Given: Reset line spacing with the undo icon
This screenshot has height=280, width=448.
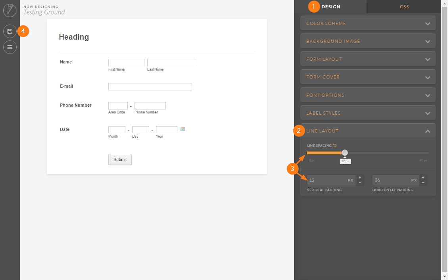Looking at the screenshot, I should pyautogui.click(x=335, y=146).
